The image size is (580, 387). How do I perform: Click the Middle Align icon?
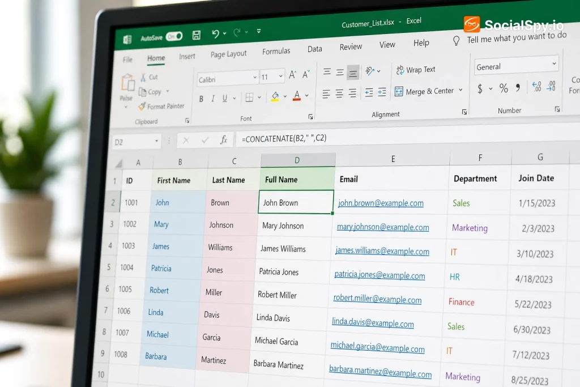click(x=340, y=73)
